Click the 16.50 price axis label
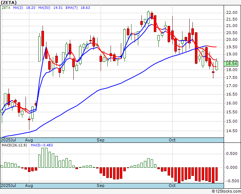 click(232, 94)
